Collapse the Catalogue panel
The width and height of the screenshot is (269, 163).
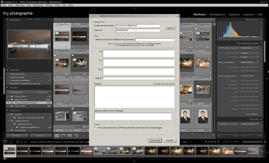pos(8,70)
